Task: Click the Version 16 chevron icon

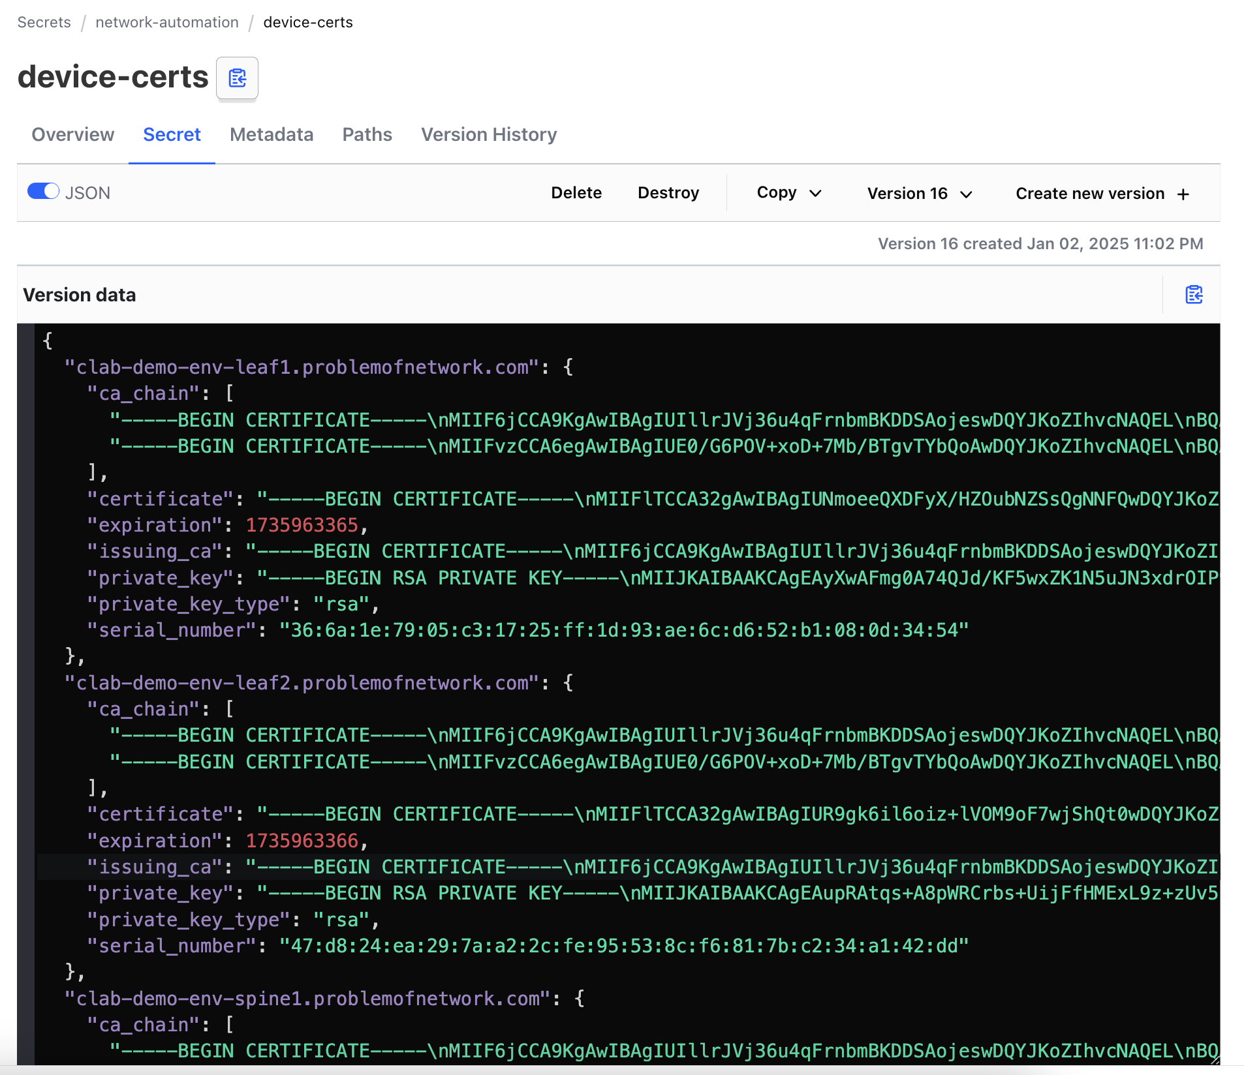Action: 967,193
